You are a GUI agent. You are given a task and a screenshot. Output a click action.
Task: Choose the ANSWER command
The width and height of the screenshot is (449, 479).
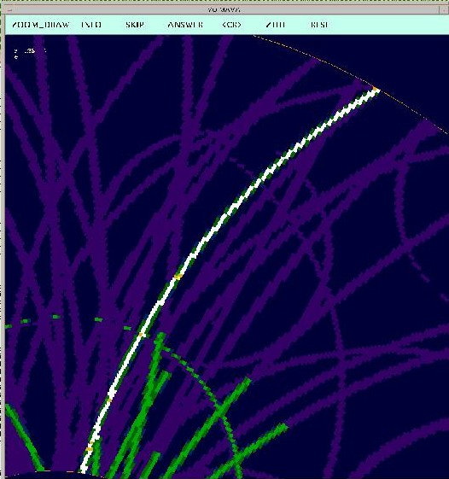[185, 25]
